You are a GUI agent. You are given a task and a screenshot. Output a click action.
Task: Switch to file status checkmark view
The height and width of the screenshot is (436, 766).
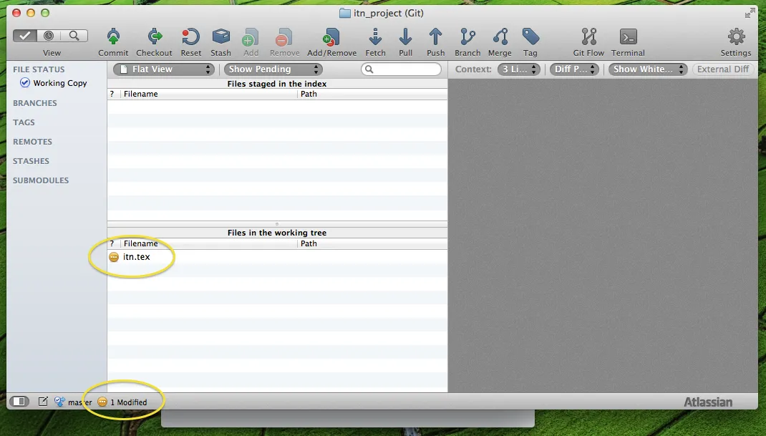(25, 36)
